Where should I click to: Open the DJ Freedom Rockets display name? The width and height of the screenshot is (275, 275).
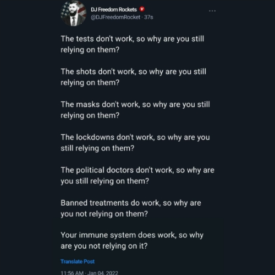click(114, 9)
